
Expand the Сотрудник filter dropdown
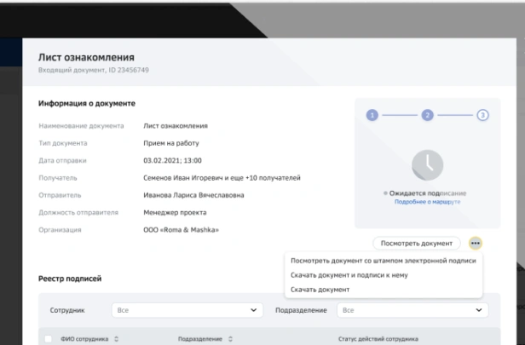tap(187, 310)
